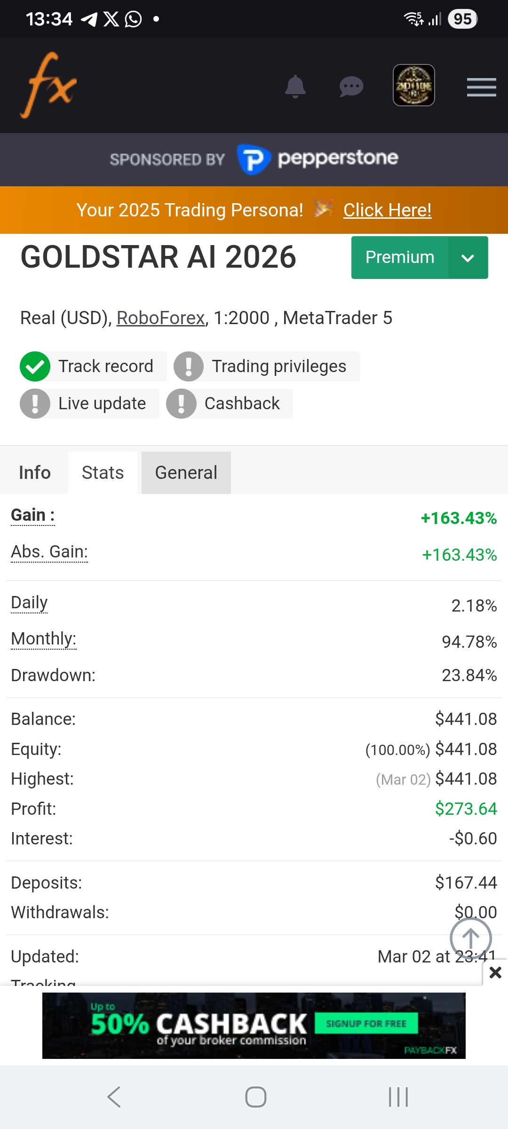Image resolution: width=508 pixels, height=1129 pixels.
Task: Tap the Live update status badge
Action: 89,404
